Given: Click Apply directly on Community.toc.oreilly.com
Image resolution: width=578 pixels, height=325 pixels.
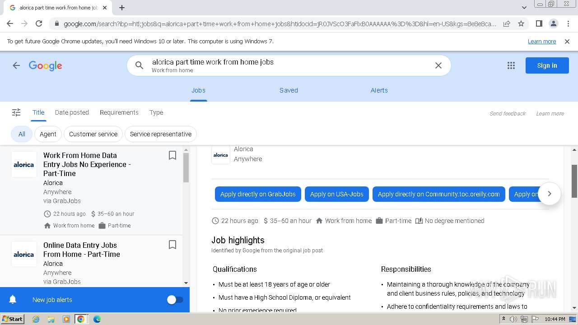Looking at the screenshot, I should coord(438,194).
